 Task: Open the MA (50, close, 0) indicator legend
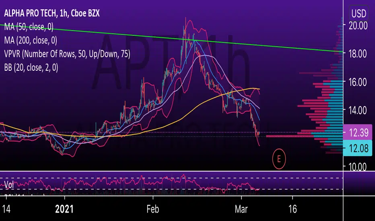pos(29,27)
